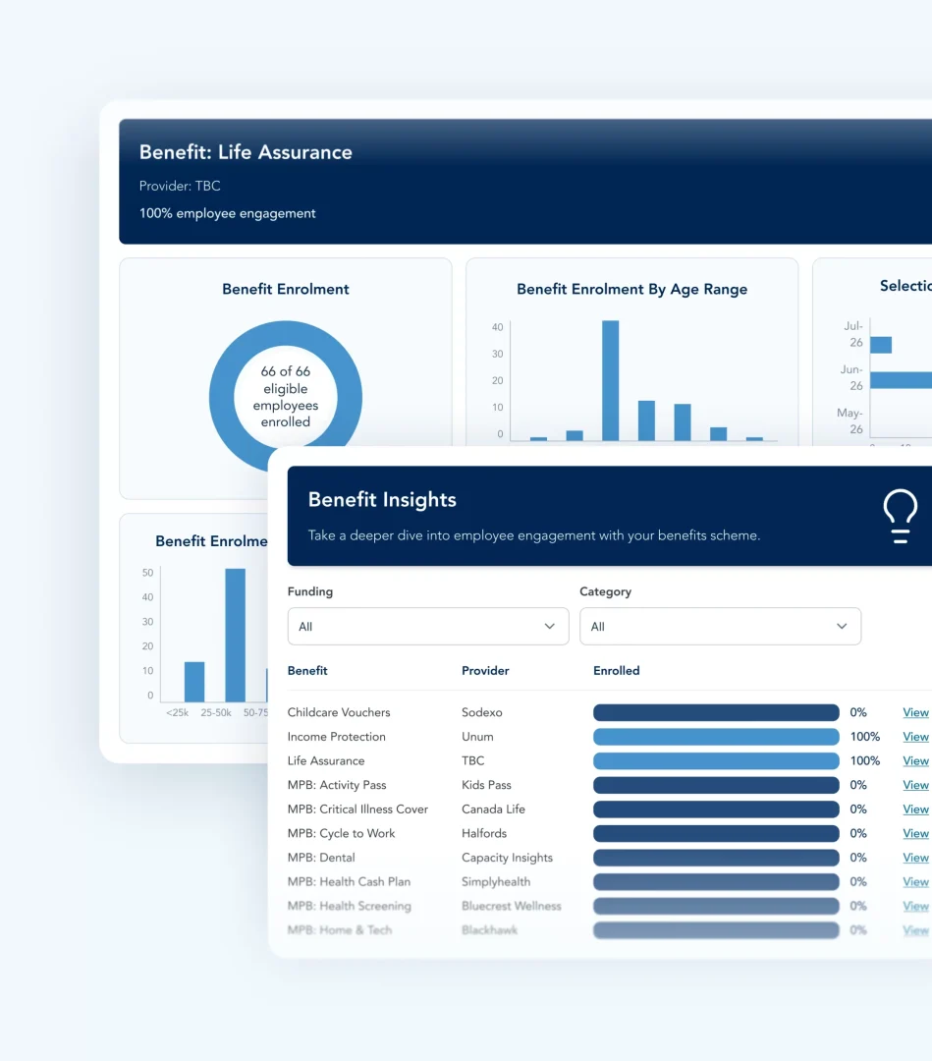Click the Benefit Enrolment donut chart
Viewport: 932px width, 1061px height.
[286, 396]
